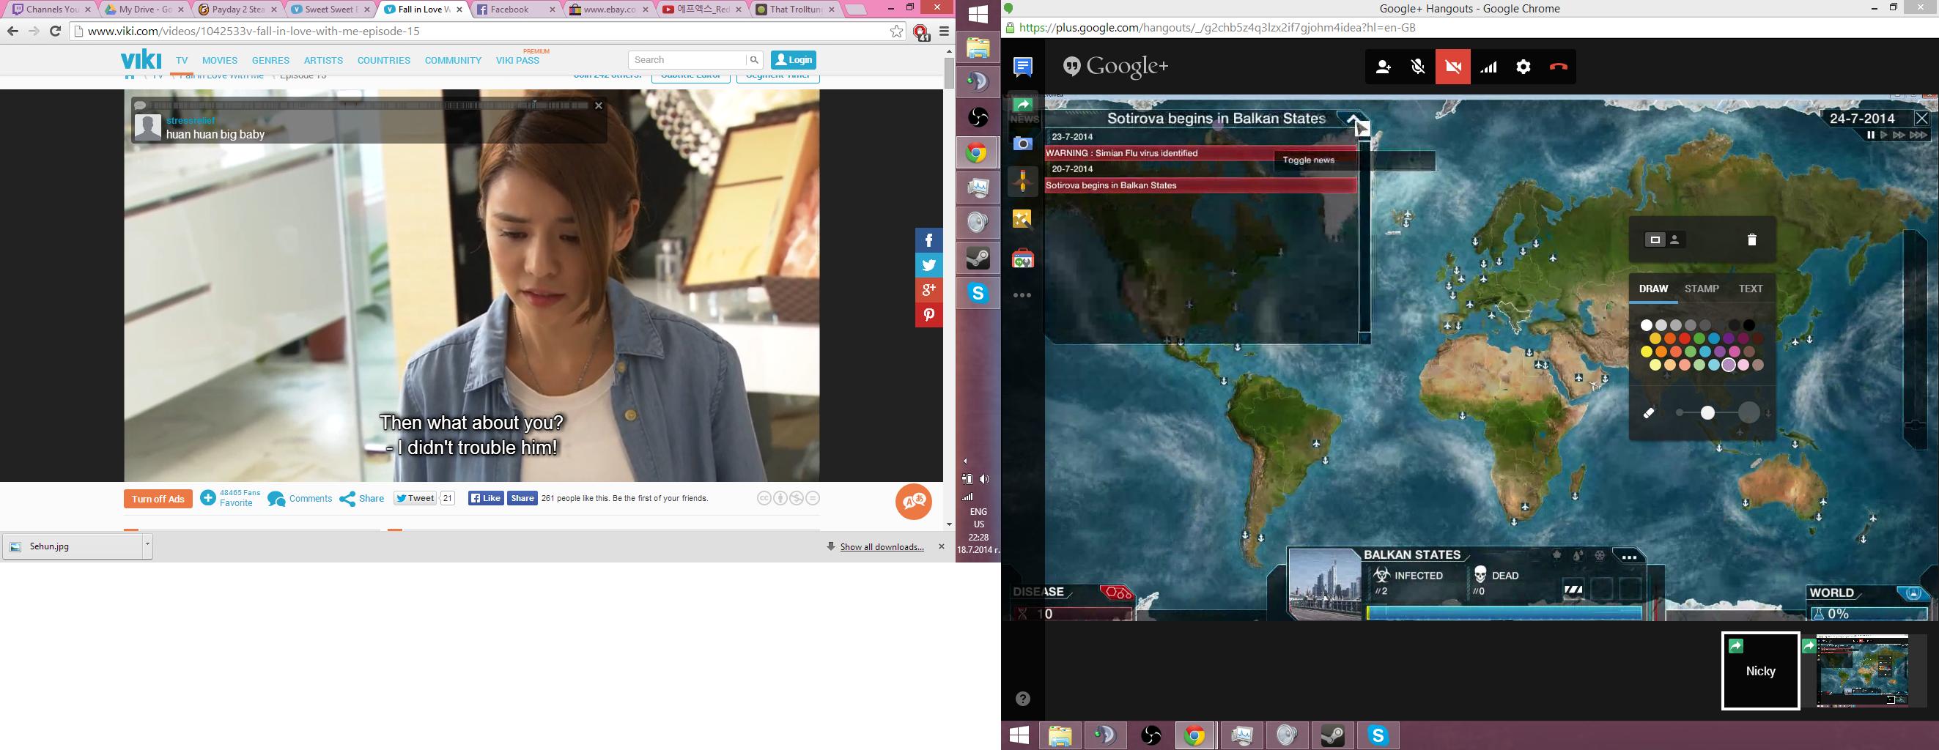Pick the red color swatch
1939x750 pixels.
click(1685, 338)
